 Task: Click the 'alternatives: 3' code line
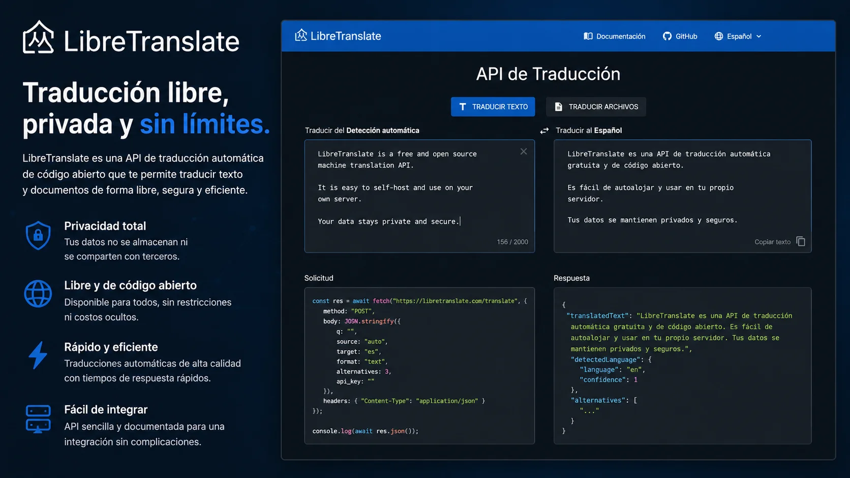tap(364, 371)
